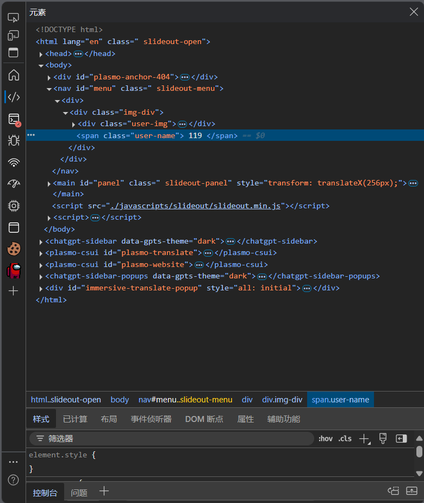
Task: Switch to the 已计算 tab
Action: click(x=75, y=419)
